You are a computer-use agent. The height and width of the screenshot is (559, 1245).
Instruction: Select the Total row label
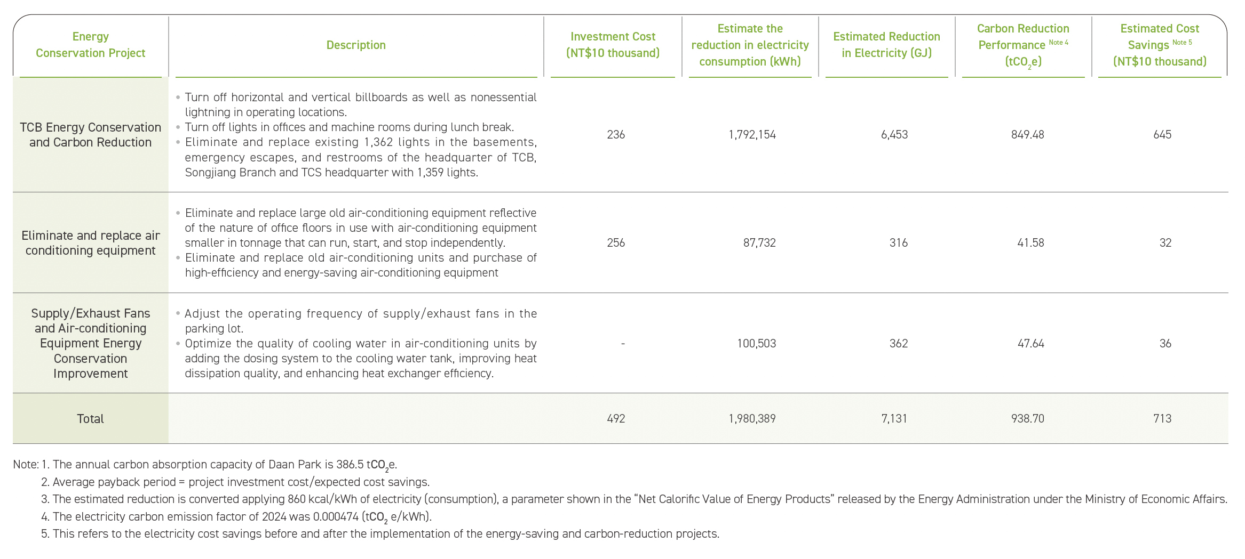tap(90, 419)
